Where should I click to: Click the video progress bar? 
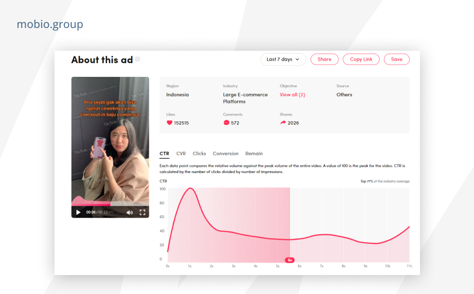pyautogui.click(x=110, y=204)
